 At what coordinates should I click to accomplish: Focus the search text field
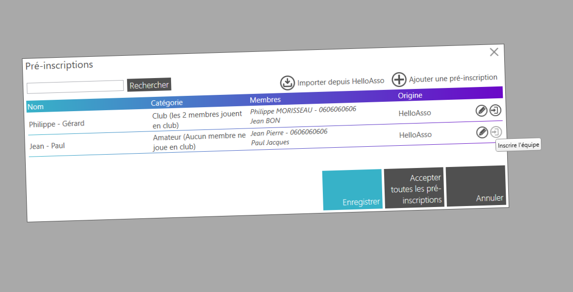click(75, 86)
